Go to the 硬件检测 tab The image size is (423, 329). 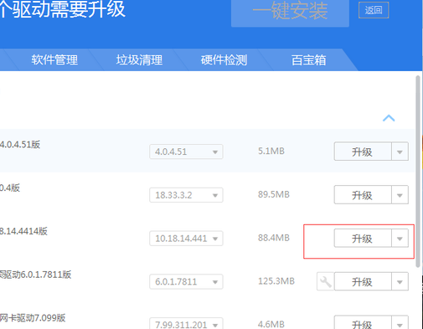[x=224, y=60]
